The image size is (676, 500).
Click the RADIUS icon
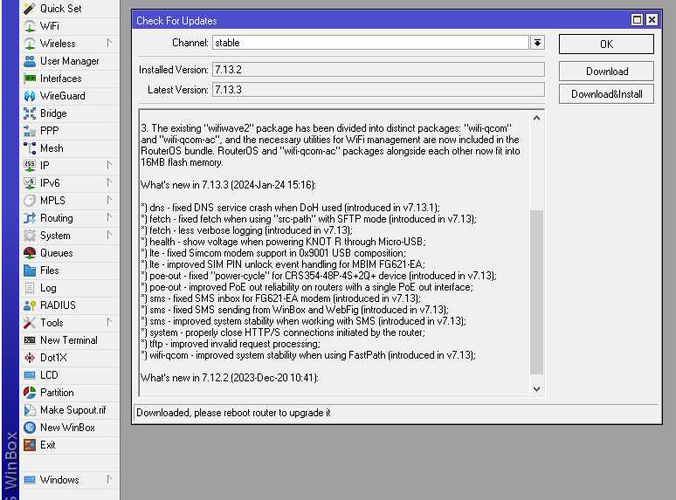30,305
